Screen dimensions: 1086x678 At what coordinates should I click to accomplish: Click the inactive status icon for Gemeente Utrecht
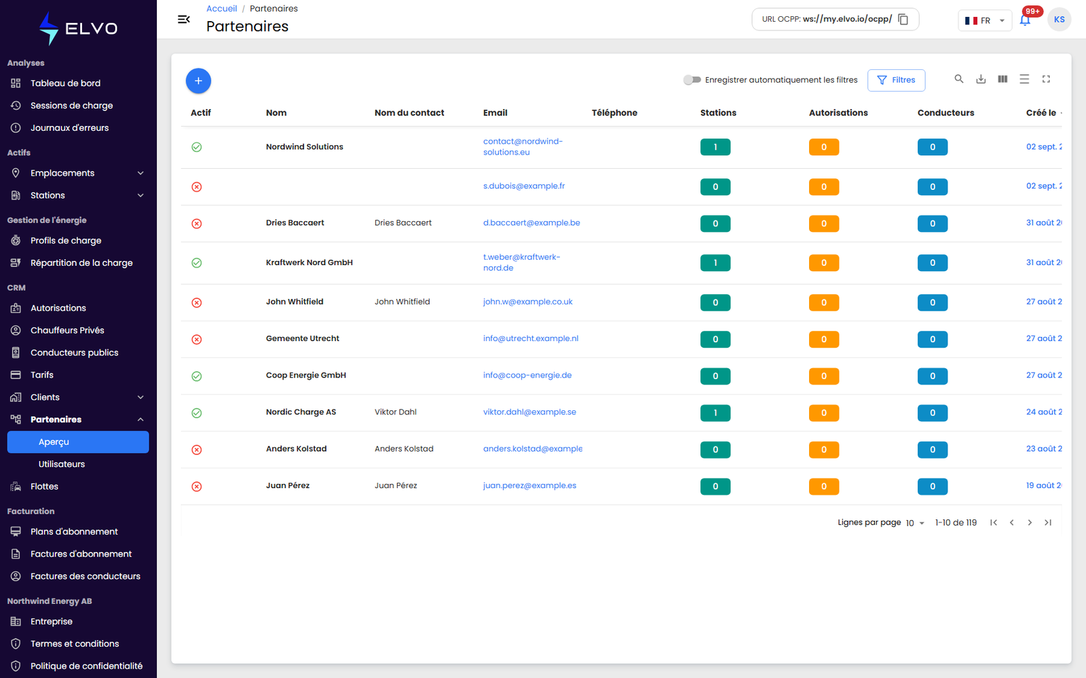[x=196, y=340]
